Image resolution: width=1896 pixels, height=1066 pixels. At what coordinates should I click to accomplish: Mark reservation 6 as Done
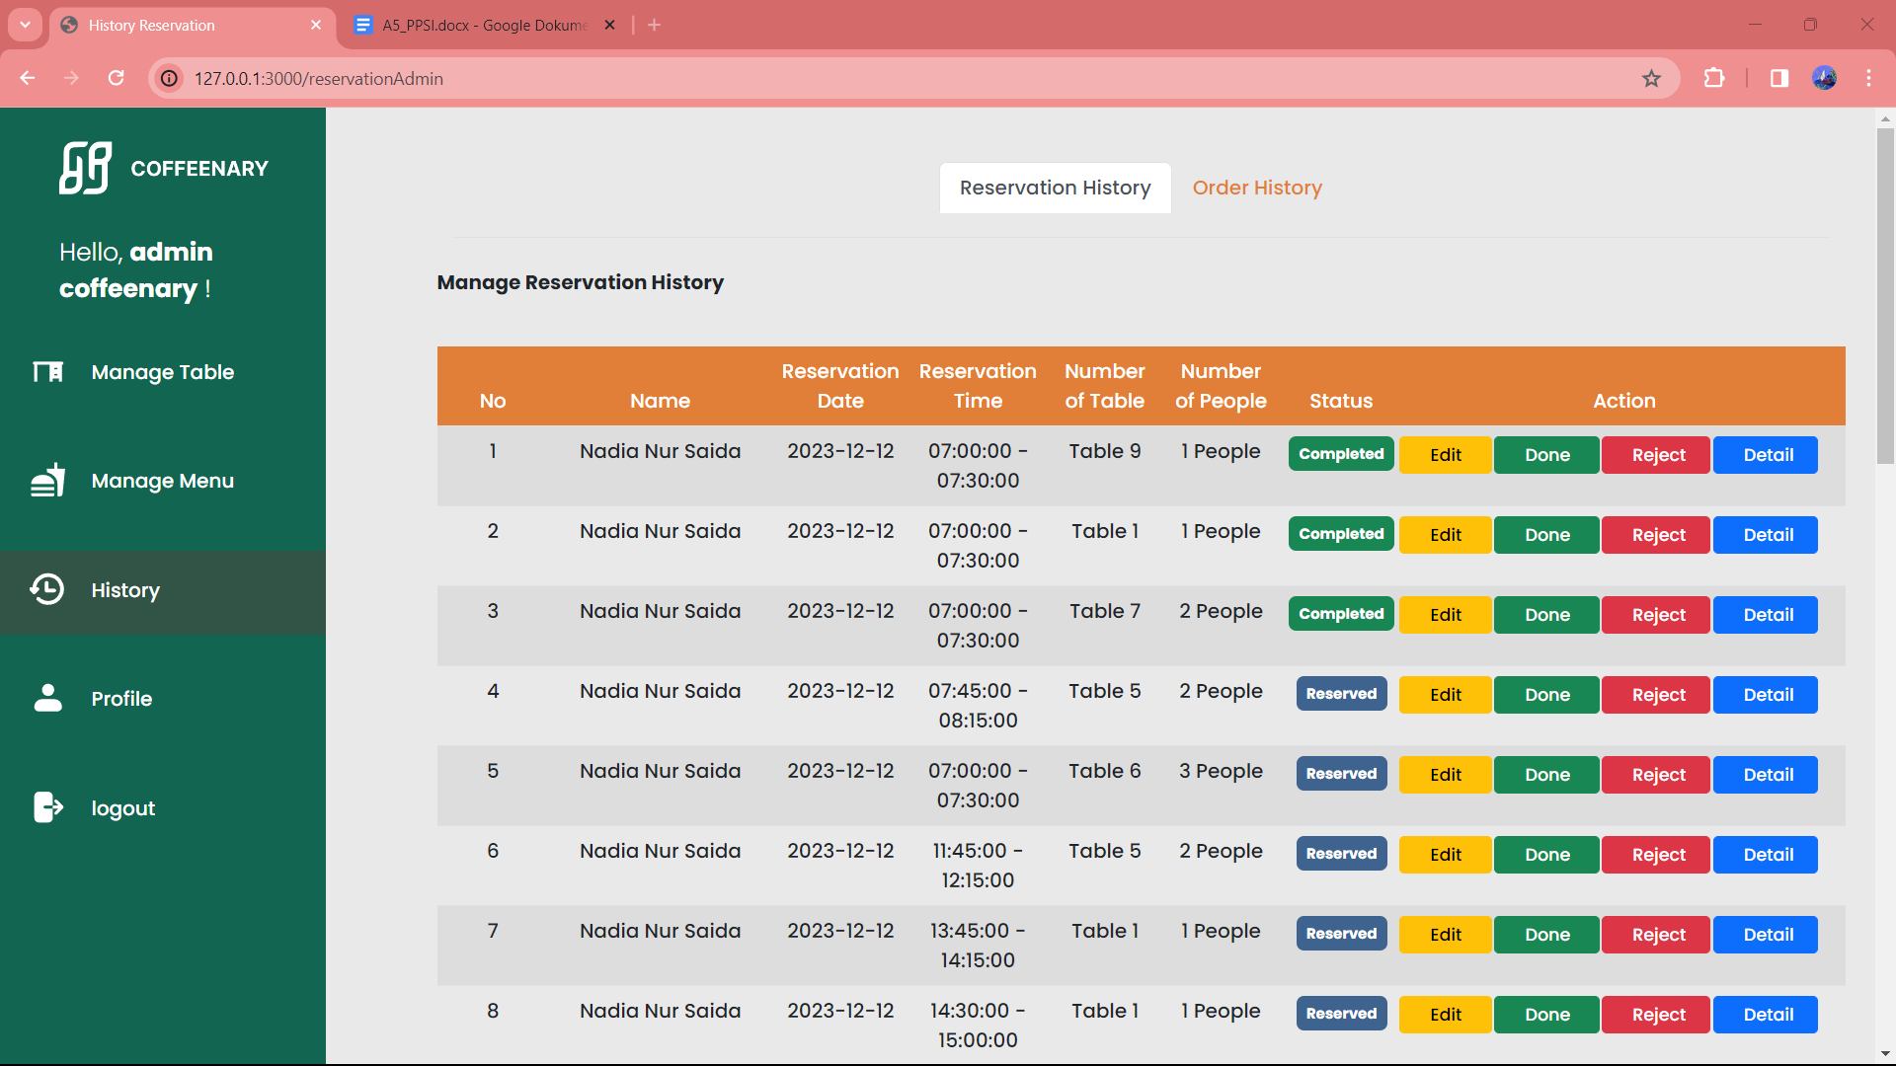point(1546,855)
